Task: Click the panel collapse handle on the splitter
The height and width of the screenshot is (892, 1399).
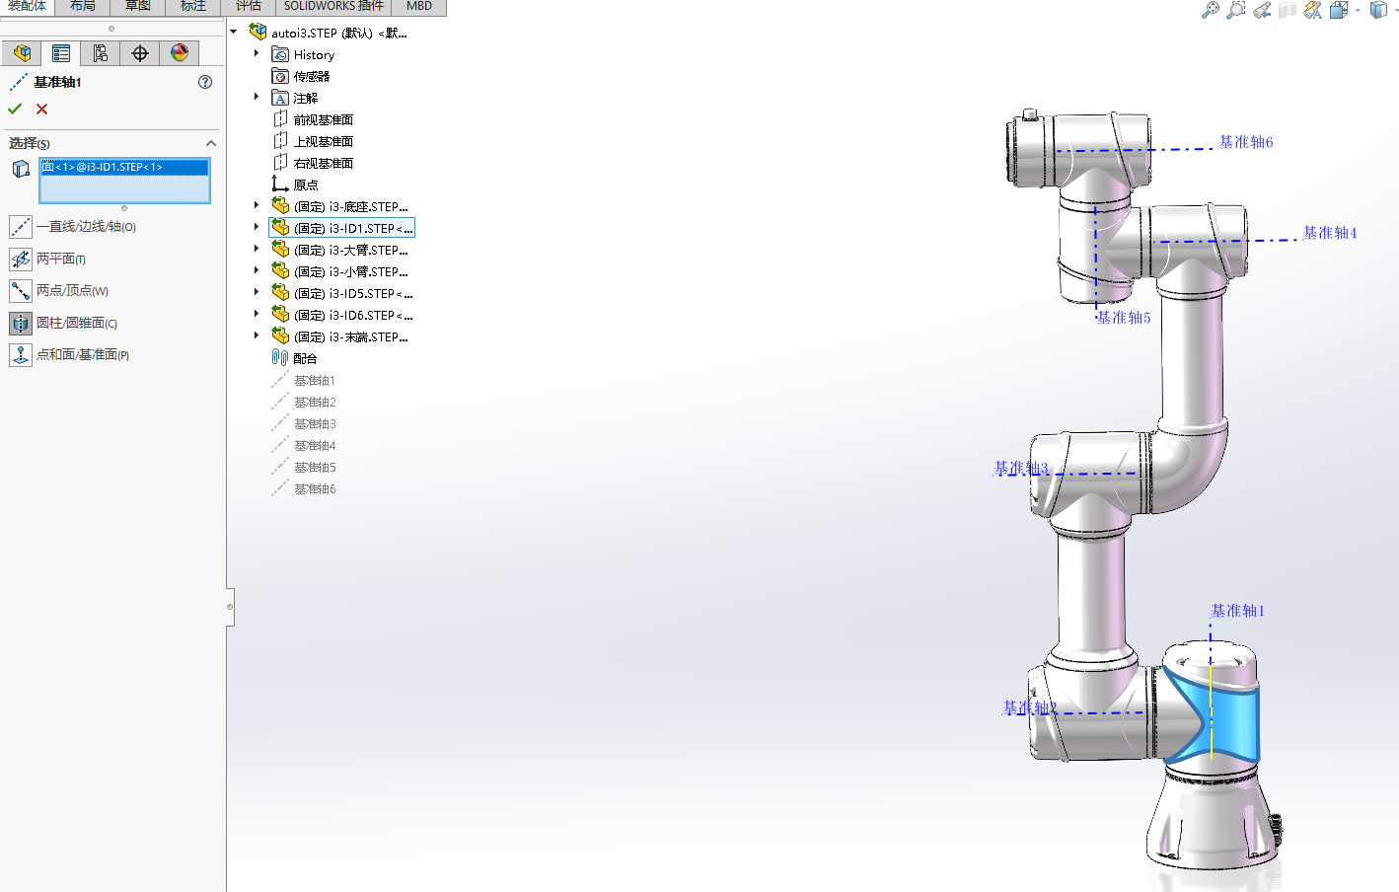Action: pos(230,607)
